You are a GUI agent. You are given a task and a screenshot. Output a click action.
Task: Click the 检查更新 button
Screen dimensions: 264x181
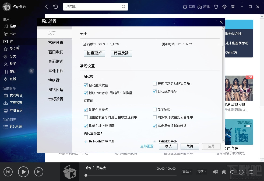(x=94, y=53)
